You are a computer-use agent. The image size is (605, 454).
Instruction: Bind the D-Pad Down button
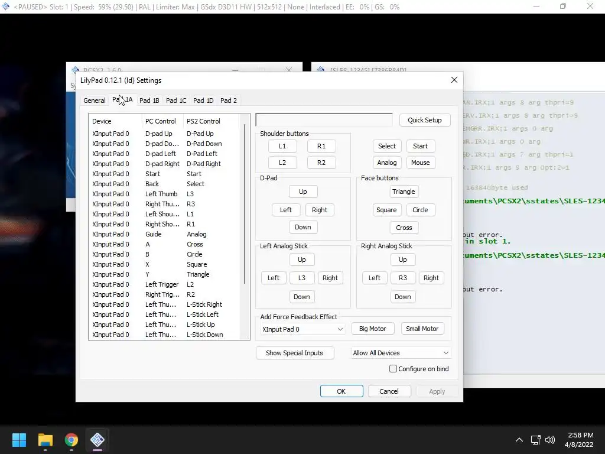303,227
